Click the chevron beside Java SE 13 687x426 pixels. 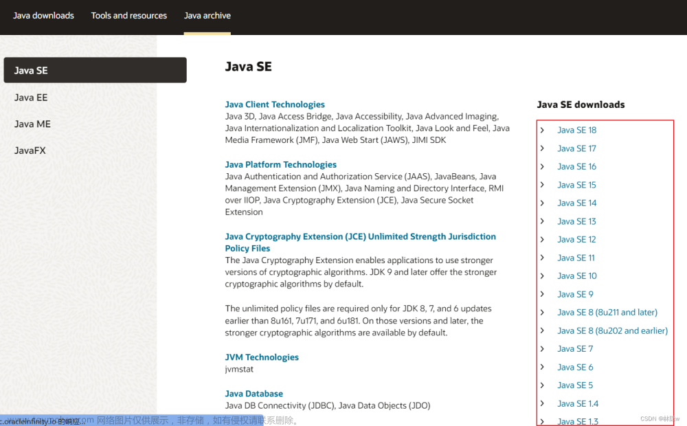point(543,221)
